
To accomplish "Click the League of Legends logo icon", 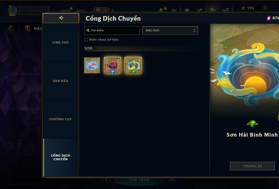I will pyautogui.click(x=13, y=11).
